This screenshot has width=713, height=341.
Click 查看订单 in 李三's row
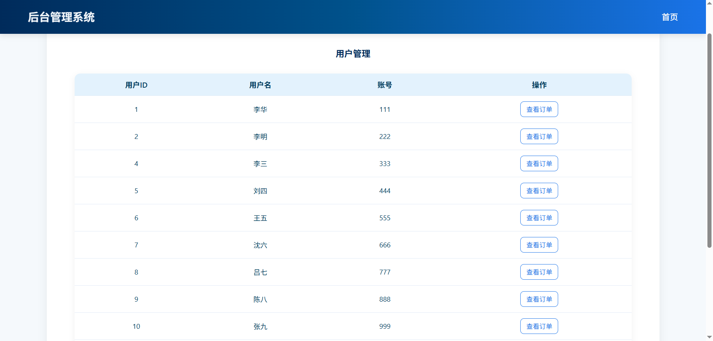(539, 163)
